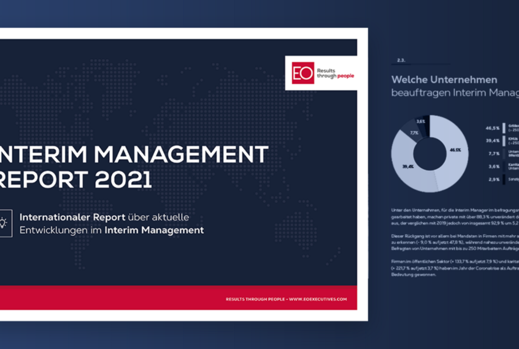Image resolution: width=519 pixels, height=349 pixels.
Task: Click the red EO logo square
Action: click(303, 73)
